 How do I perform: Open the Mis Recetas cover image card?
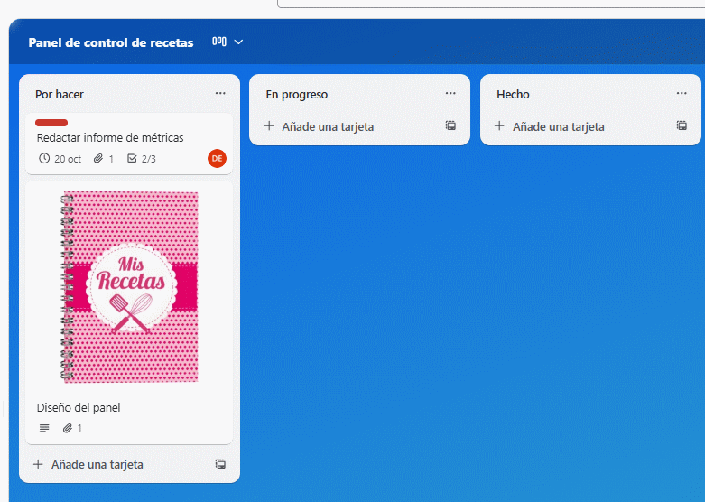(x=129, y=287)
